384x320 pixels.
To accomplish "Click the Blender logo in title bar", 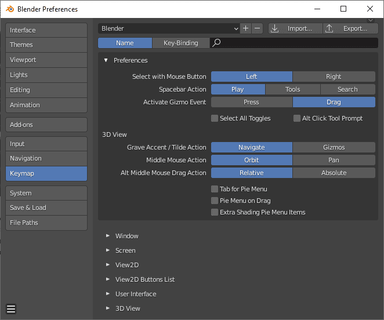I will 10,9.
